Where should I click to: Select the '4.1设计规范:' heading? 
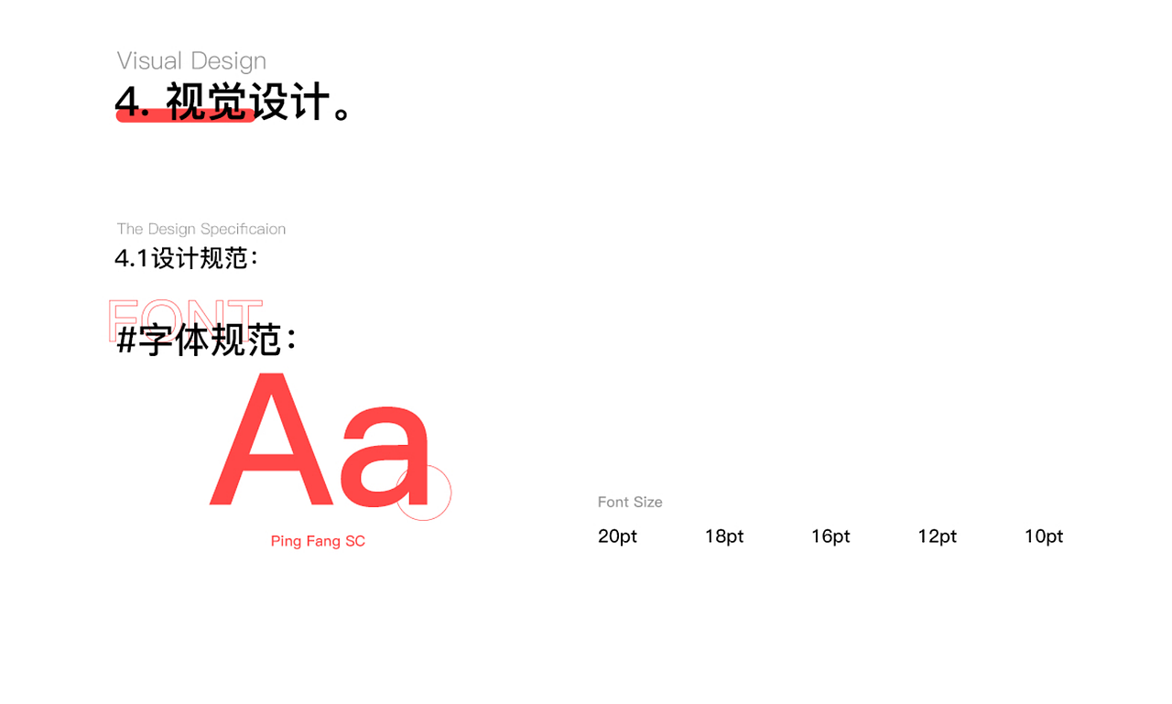pyautogui.click(x=187, y=258)
